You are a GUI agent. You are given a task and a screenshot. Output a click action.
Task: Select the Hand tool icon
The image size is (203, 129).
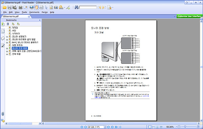click(37, 7)
